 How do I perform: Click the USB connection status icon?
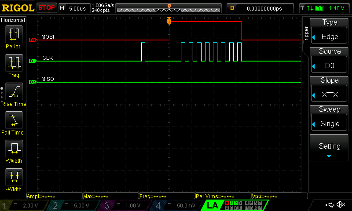click(329, 205)
